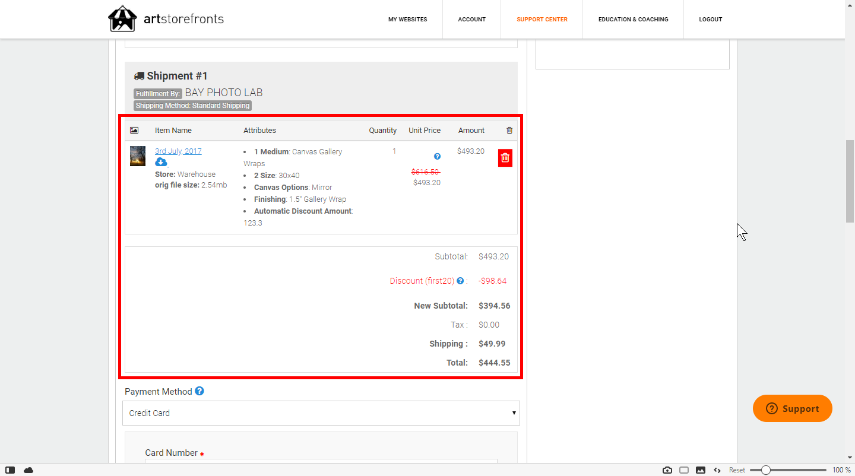Image resolution: width=855 pixels, height=476 pixels.
Task: Click the Fulfillment By badge
Action: [158, 94]
